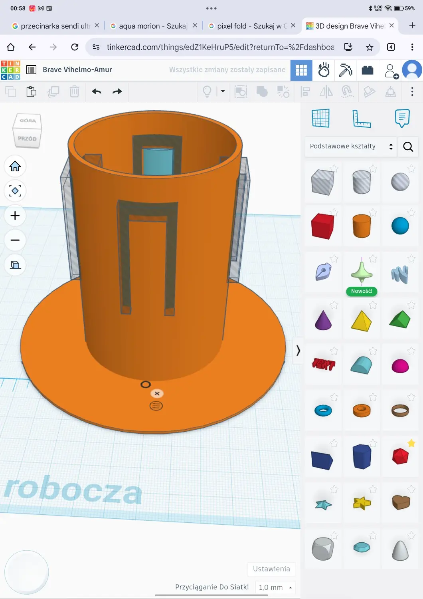Viewport: 423px width, 599px height.
Task: Toggle favorite star on orange cylinder shape
Action: (373, 213)
